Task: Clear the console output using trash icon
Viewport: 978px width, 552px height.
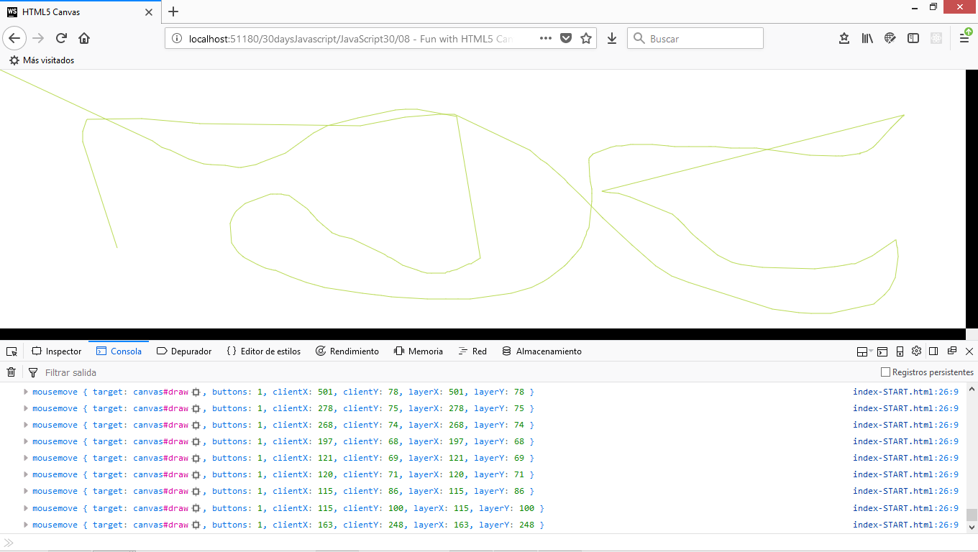Action: 11,372
